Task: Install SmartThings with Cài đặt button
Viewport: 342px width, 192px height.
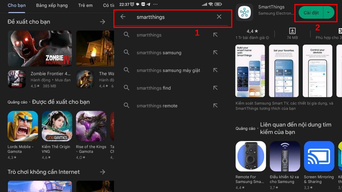Action: pos(311,13)
